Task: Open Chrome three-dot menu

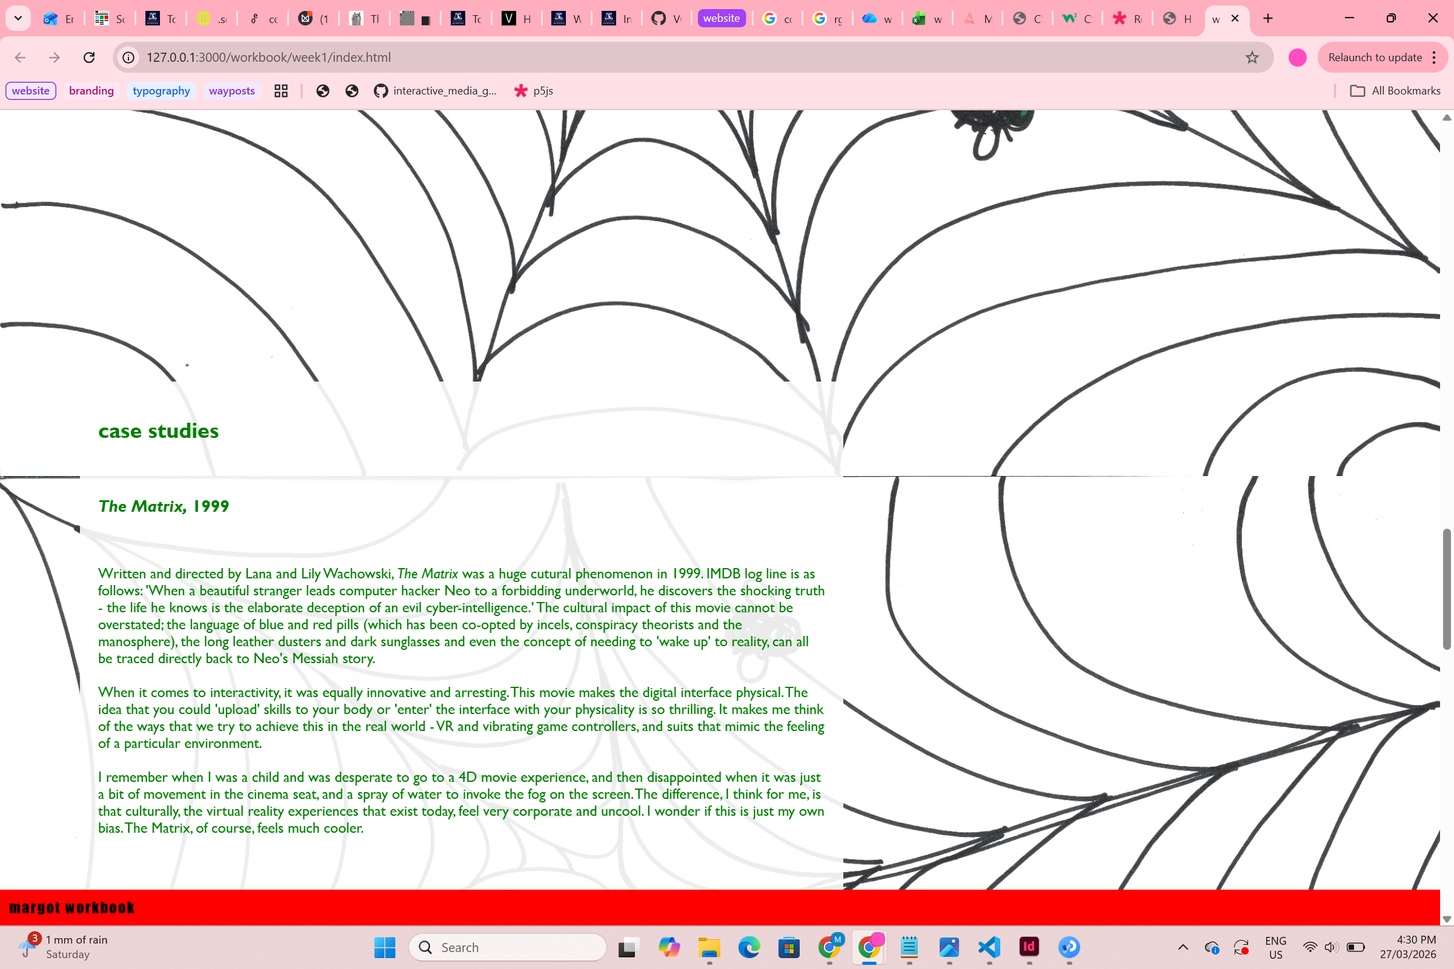Action: [x=1434, y=58]
